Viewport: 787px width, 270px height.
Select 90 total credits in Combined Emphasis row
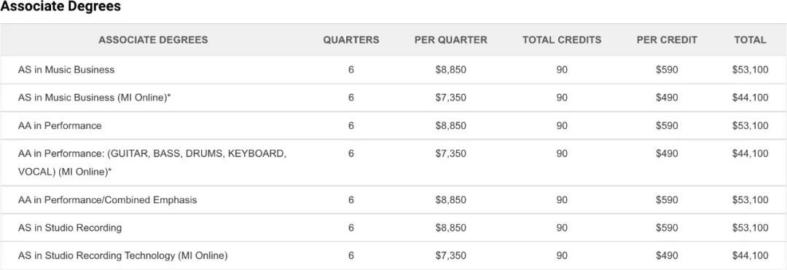click(562, 200)
